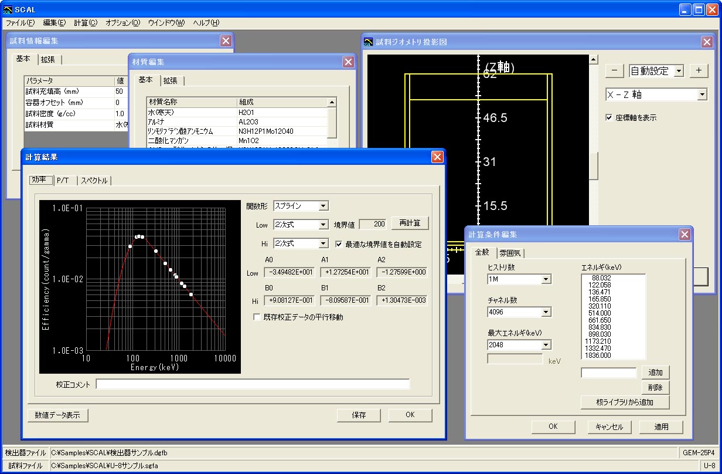Click 核ライブラリから追加 button
Screen dimensions: 722x474
[x=625, y=402]
